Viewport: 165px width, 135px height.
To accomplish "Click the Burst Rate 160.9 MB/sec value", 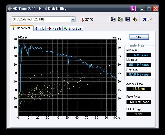I will tap(139, 102).
